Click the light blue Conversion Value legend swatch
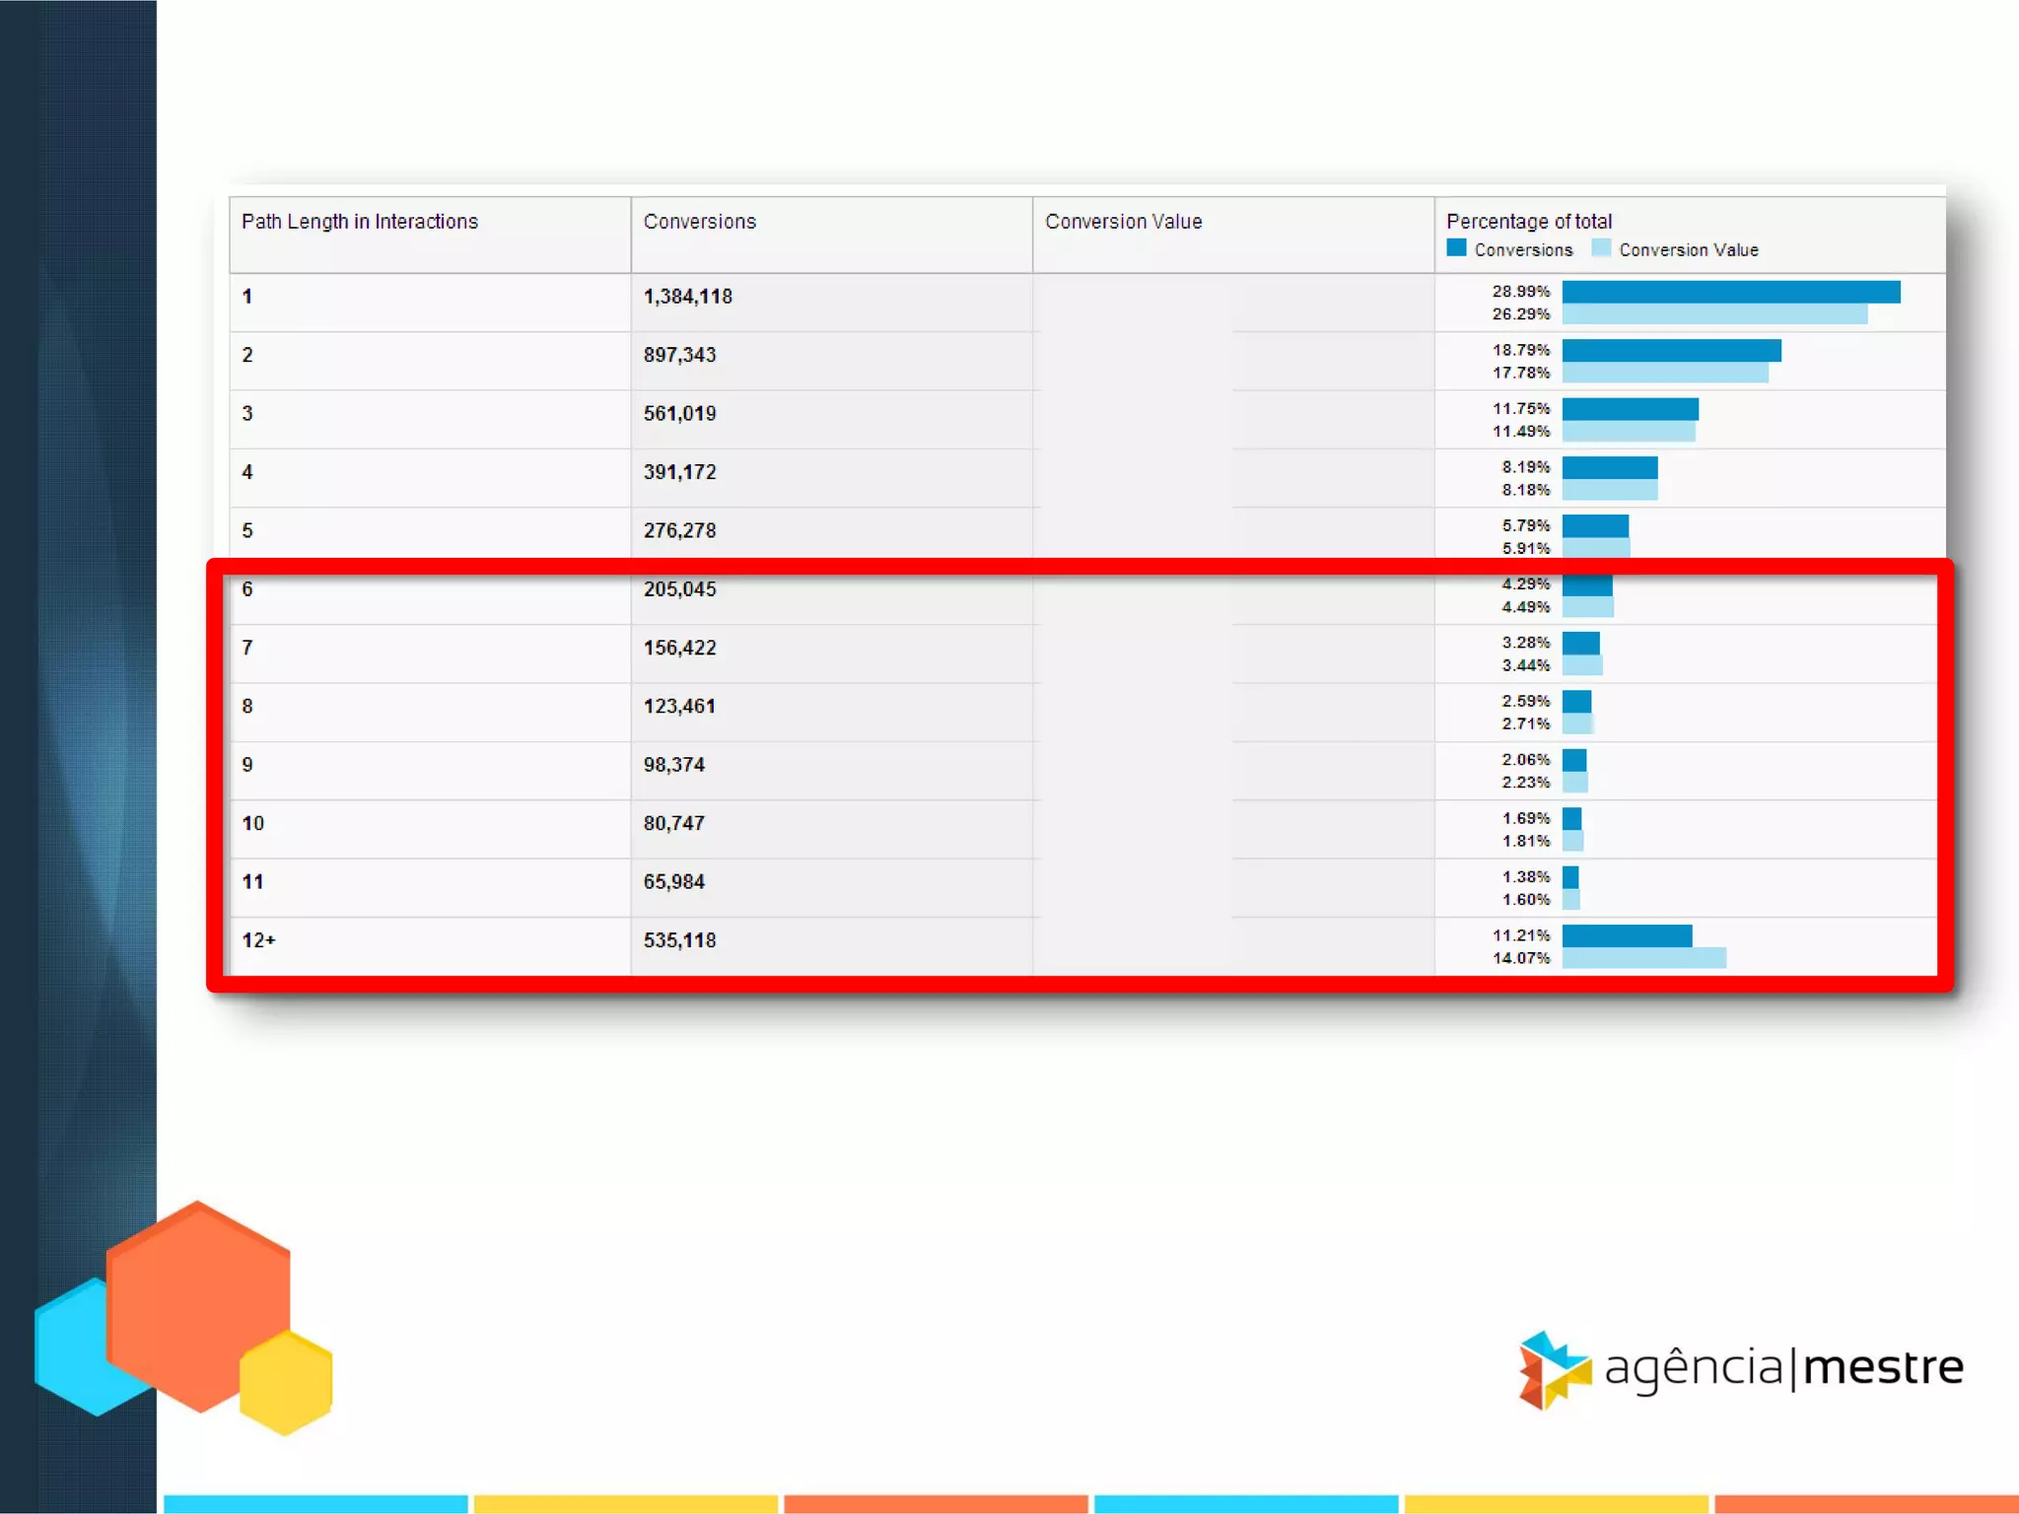This screenshot has width=2019, height=1514. [1601, 248]
